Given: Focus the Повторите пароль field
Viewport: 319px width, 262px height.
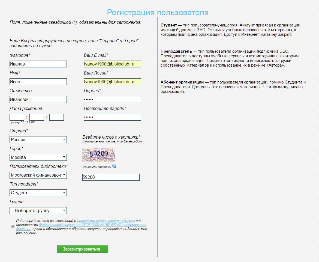Looking at the screenshot, I should point(112,117).
